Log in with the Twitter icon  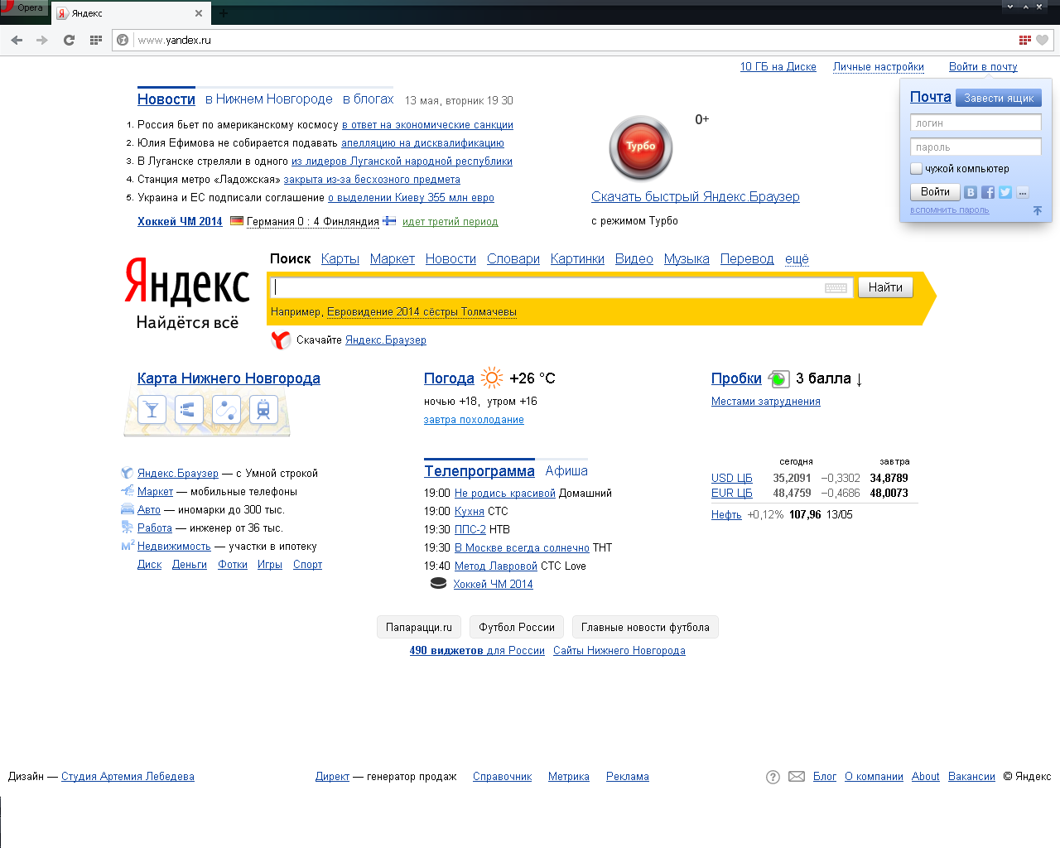point(1005,192)
